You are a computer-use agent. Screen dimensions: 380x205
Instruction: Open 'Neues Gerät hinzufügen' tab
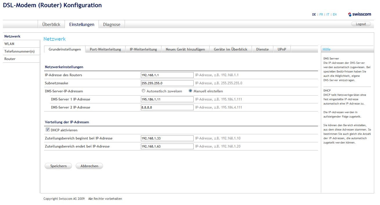pos(185,49)
